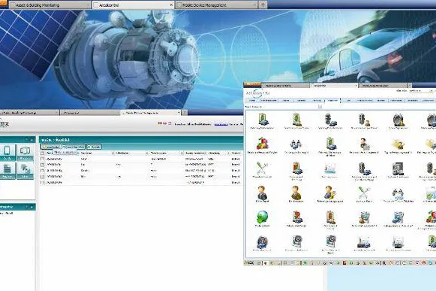Click third toolbar button above the device table
This screenshot has height=291, width=436.
[x=94, y=147]
